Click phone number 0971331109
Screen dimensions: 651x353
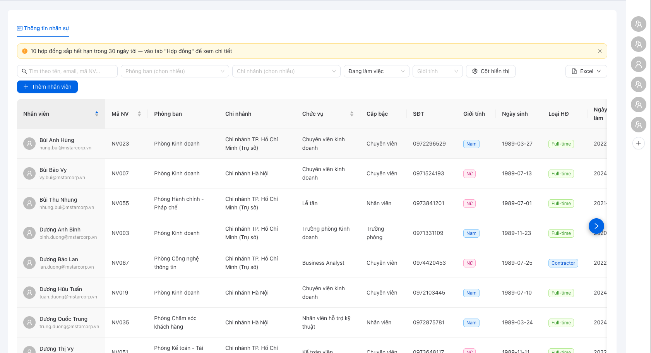tap(428, 233)
